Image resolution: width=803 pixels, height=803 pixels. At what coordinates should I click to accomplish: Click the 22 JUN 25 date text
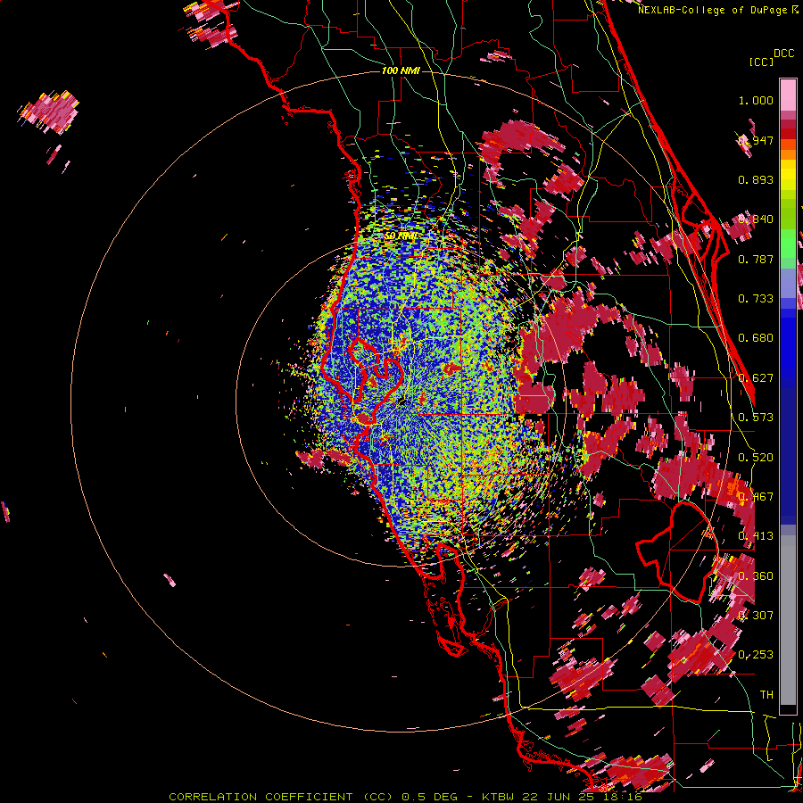[x=559, y=797]
